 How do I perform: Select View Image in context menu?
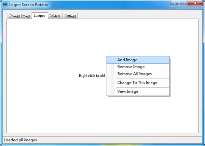pos(138,91)
